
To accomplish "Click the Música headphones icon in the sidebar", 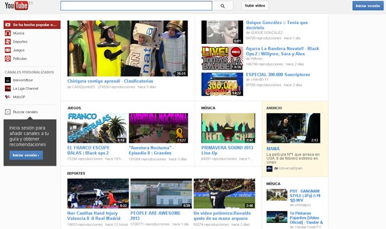I will coord(8,33).
